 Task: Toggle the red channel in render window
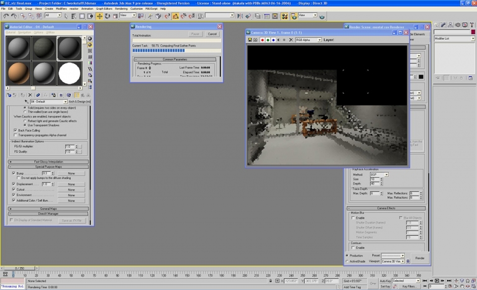(261, 40)
